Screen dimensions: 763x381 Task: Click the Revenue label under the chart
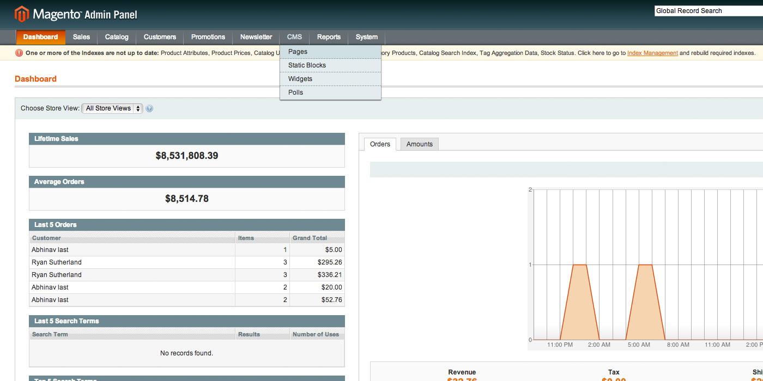pos(462,372)
